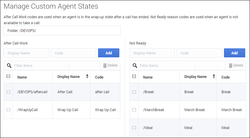
Task: Select the /Meal row checkbox
Action: tap(134, 128)
